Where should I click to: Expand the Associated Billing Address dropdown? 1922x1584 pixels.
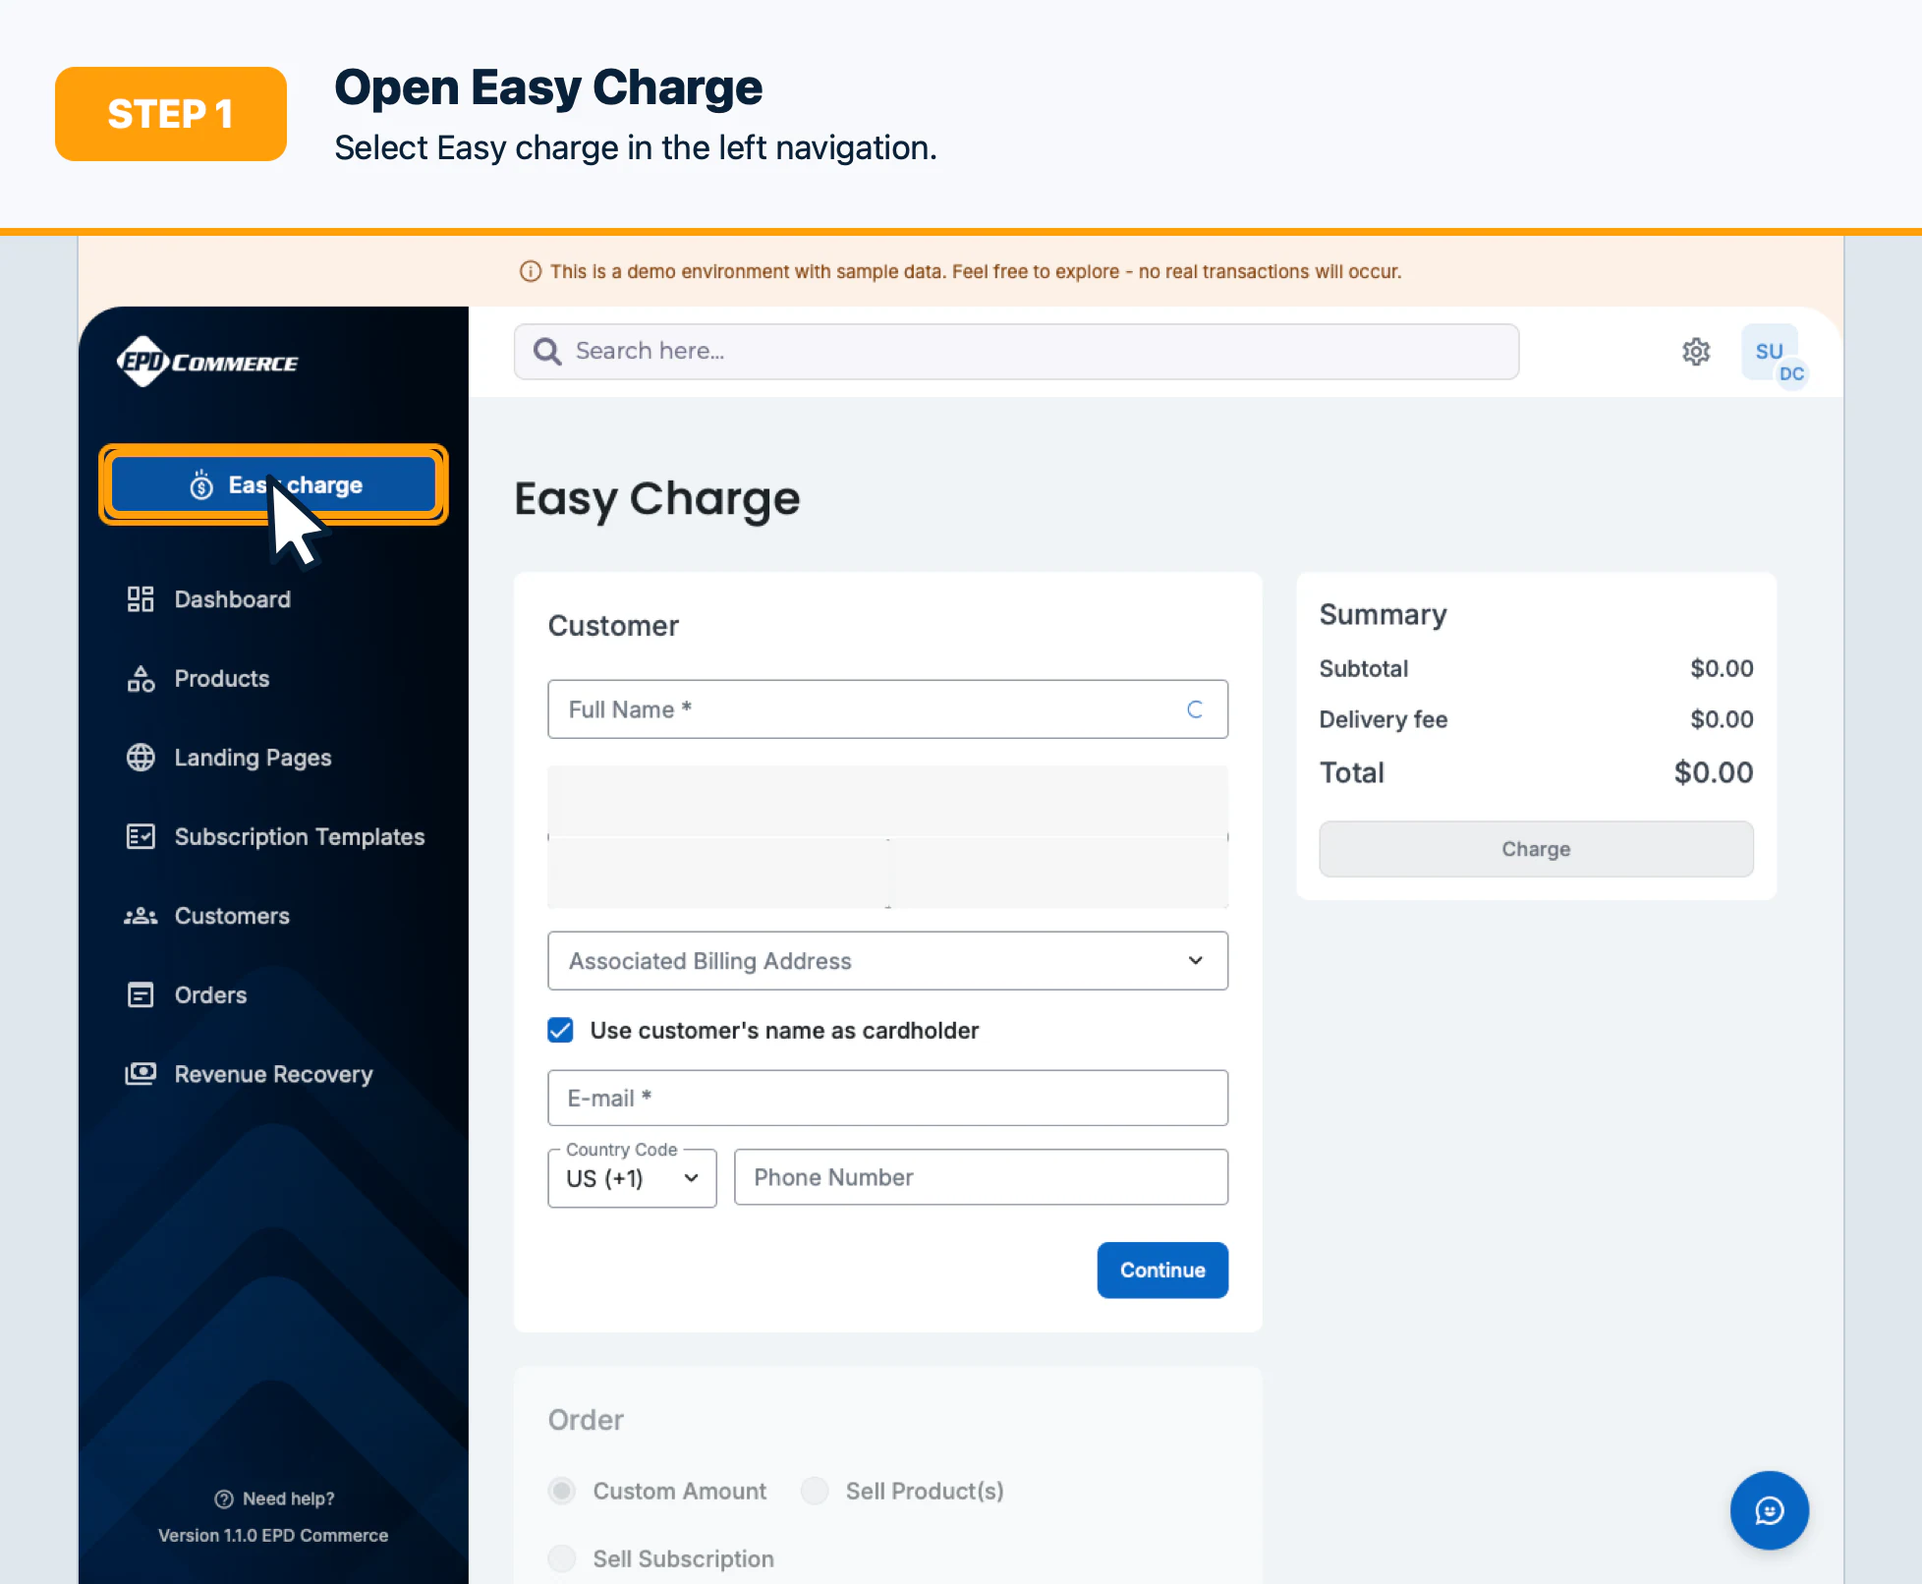pyautogui.click(x=888, y=961)
